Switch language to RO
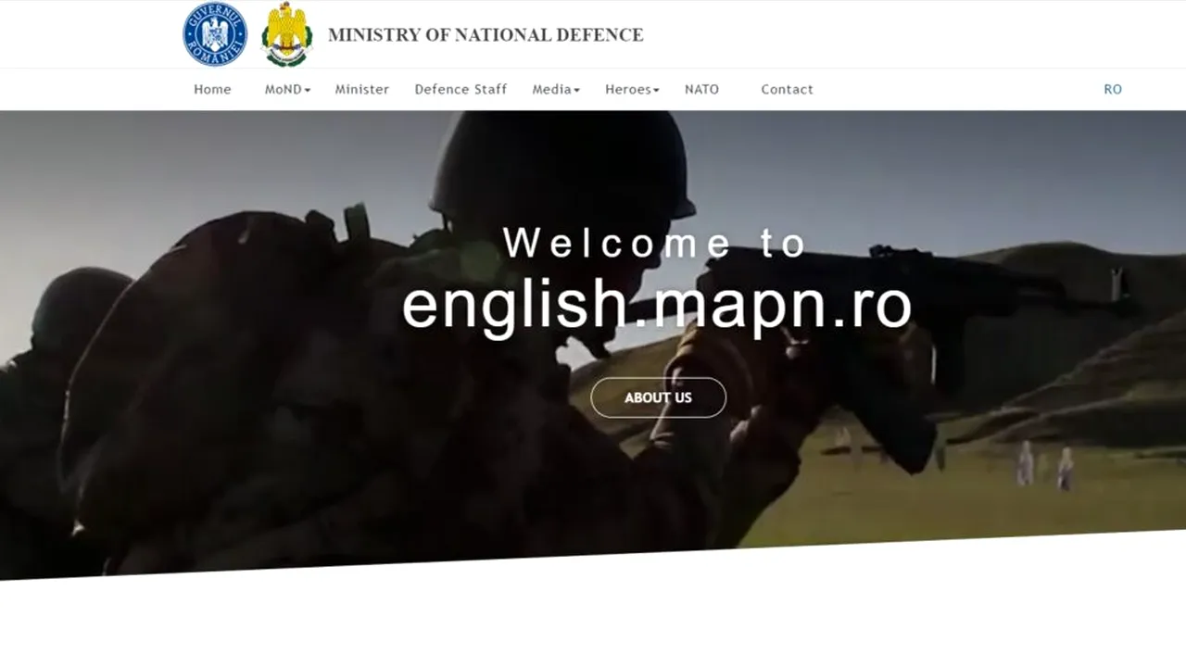The width and height of the screenshot is (1186, 667). [1112, 89]
